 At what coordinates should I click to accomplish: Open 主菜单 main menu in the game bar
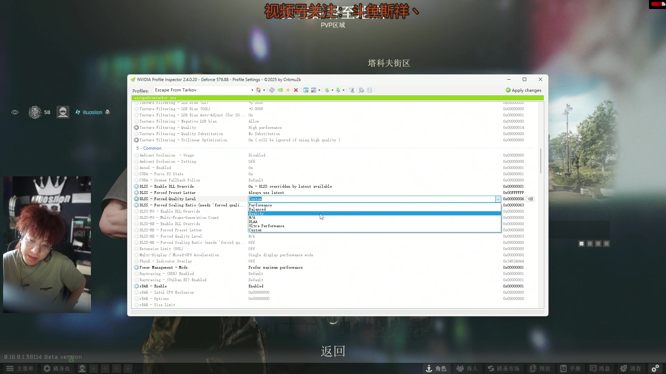pos(20,368)
